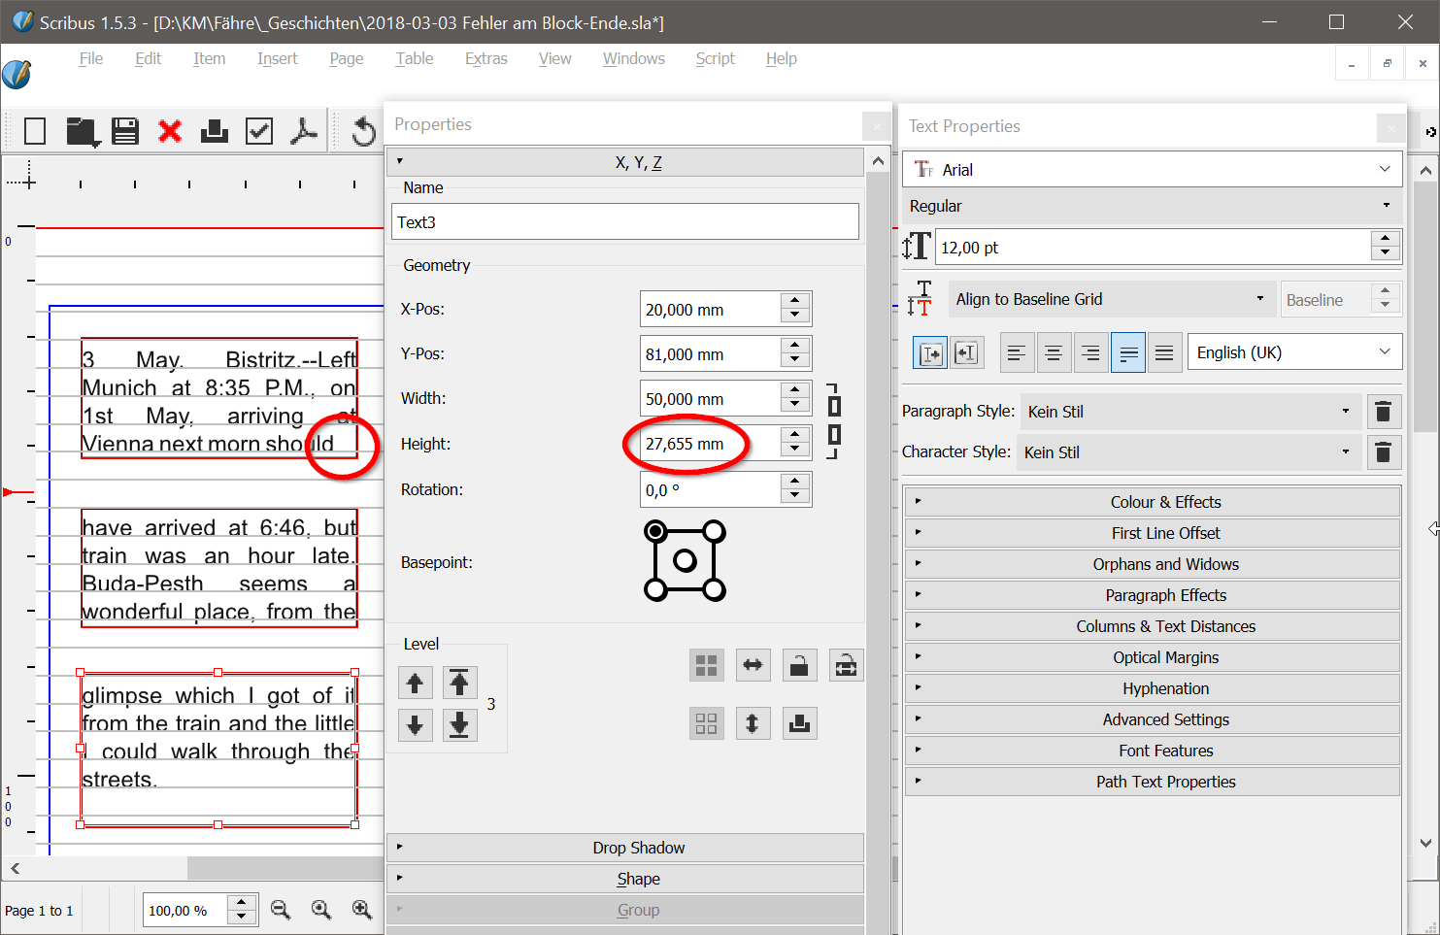The image size is (1440, 935).
Task: Delete the paragraph style with trash button
Action: tap(1383, 412)
